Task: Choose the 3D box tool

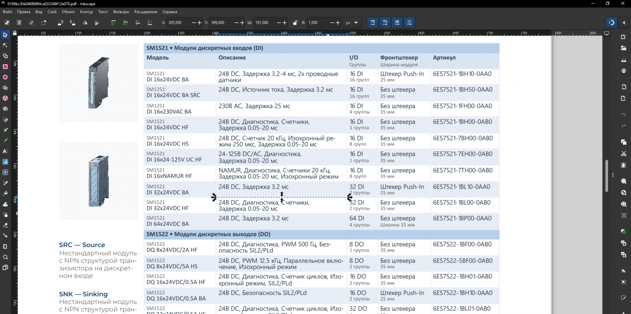Action: click(5, 98)
